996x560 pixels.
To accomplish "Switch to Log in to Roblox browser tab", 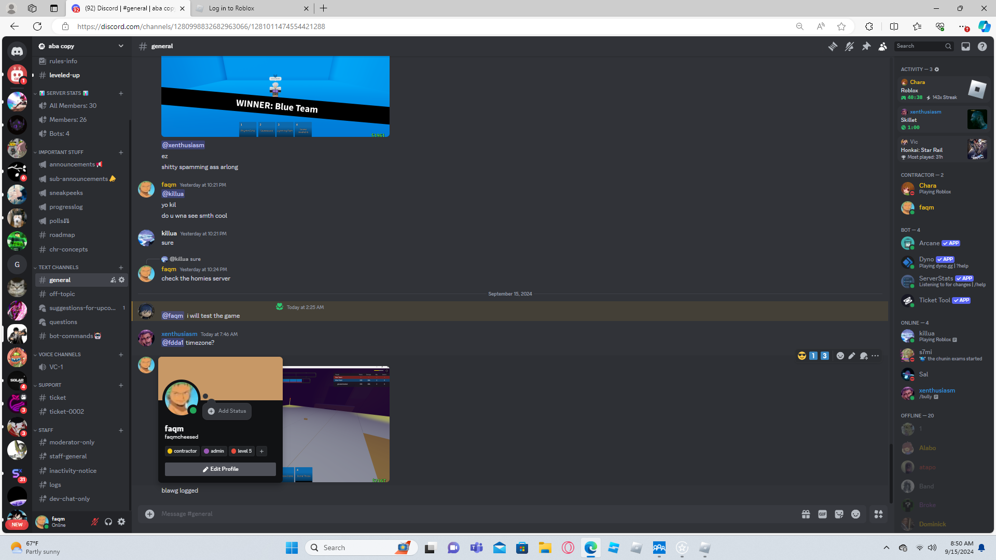I will 252,8.
